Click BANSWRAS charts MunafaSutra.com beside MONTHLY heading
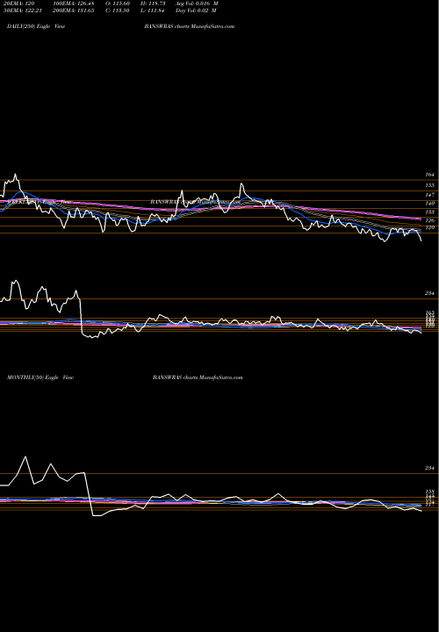439x632 pixels. [x=198, y=377]
